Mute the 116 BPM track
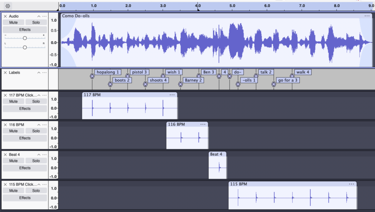Viewport: 375px width, 212px height. 13,131
